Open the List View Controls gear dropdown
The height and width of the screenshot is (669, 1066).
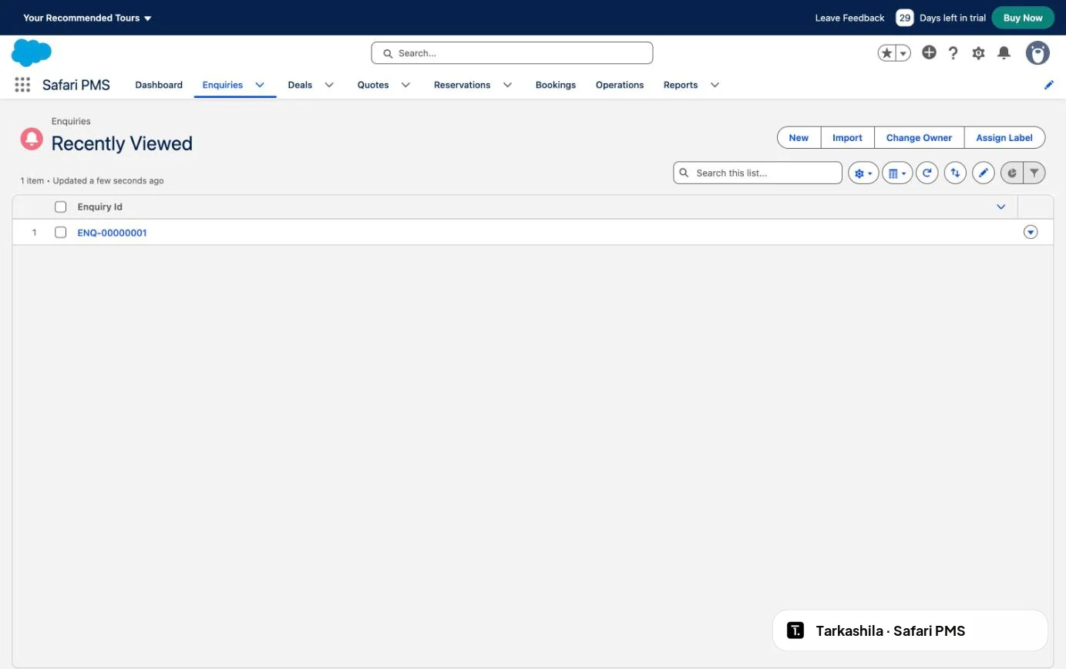pyautogui.click(x=863, y=173)
